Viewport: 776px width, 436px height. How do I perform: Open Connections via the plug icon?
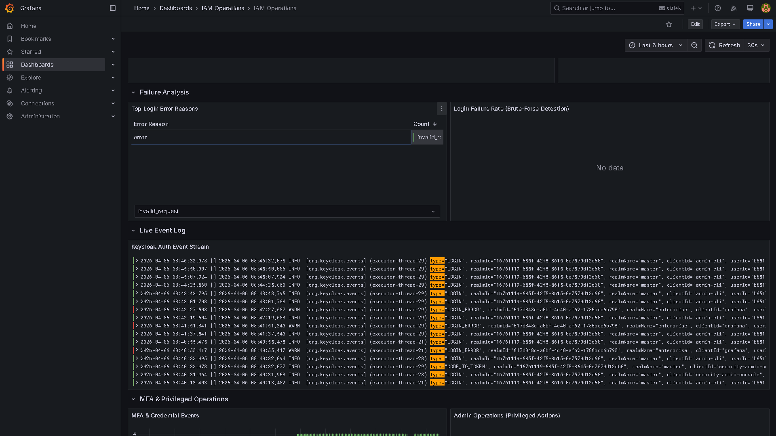point(10,103)
